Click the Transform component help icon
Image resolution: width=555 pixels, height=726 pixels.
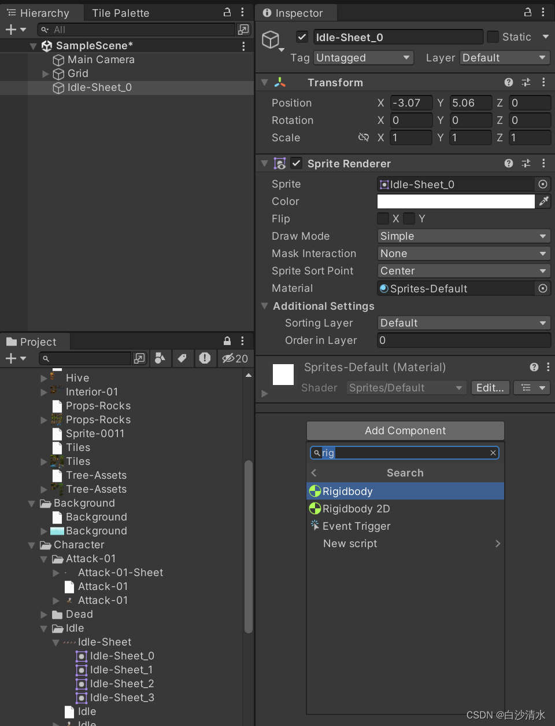[508, 82]
